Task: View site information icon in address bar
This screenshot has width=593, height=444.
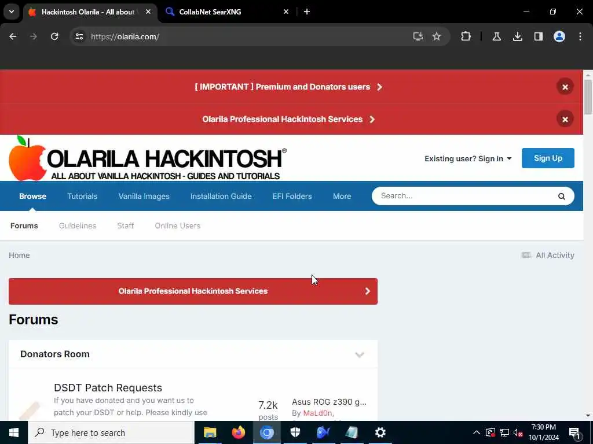Action: [79, 36]
